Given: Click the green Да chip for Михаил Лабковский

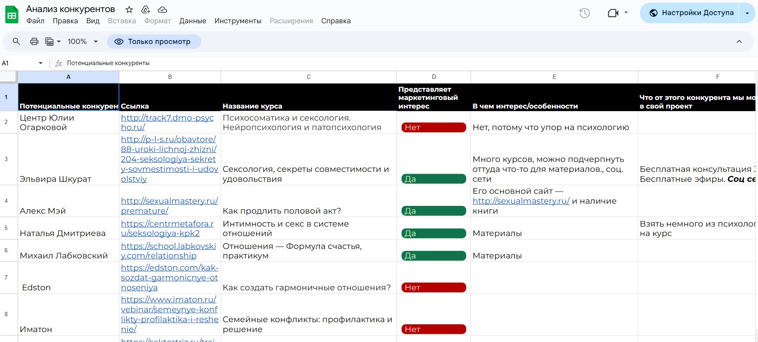Looking at the screenshot, I should 434,255.
